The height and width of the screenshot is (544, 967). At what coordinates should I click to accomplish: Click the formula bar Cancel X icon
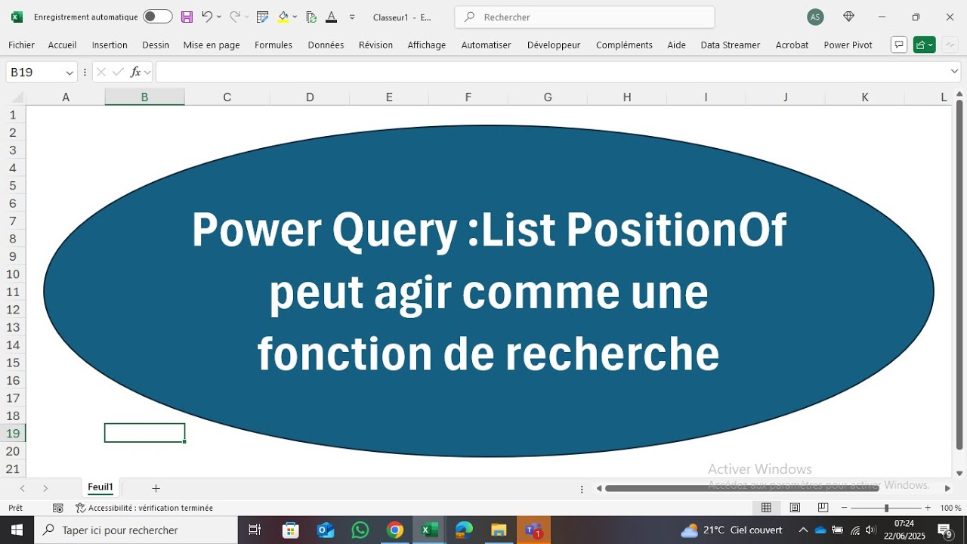coord(101,73)
